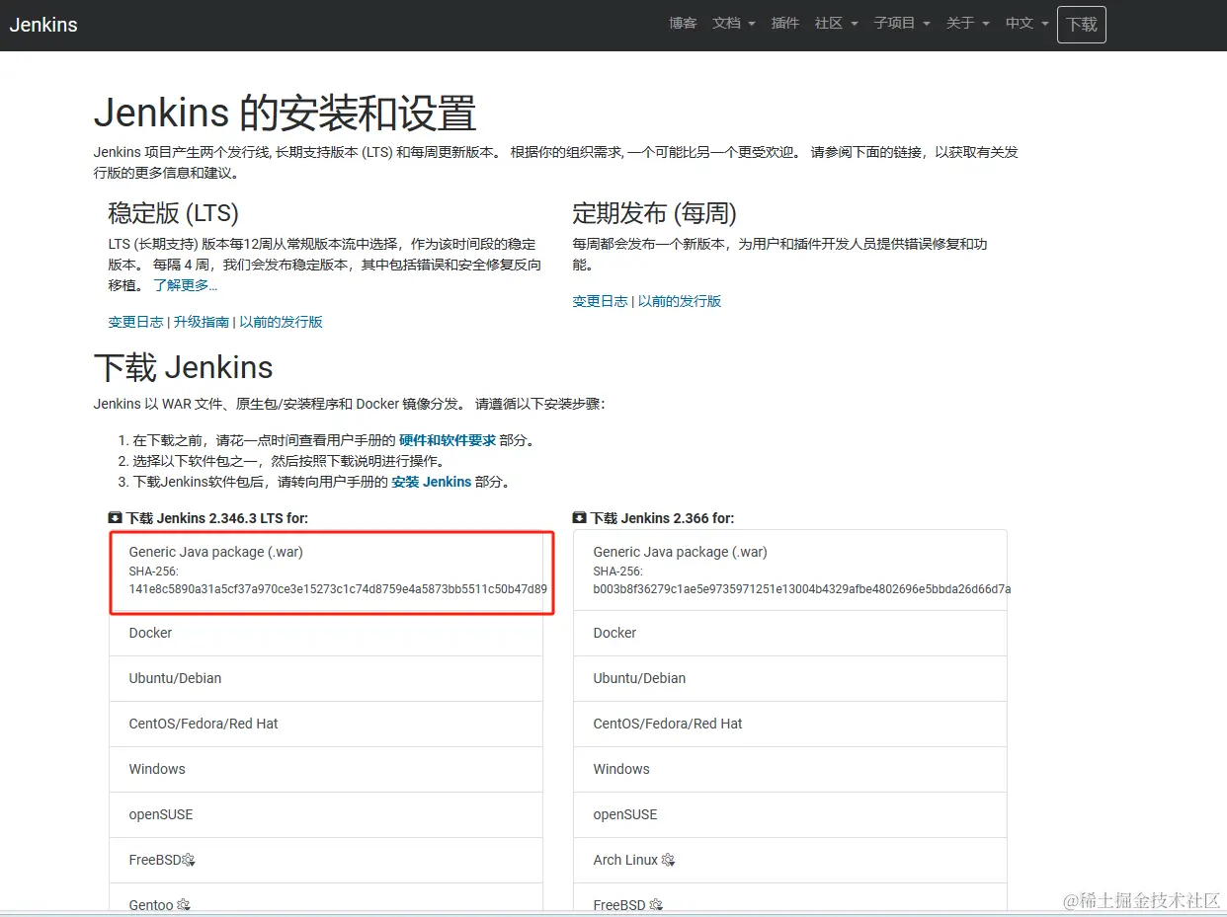This screenshot has height=917, width=1227.
Task: Click the 定期发布 (每周) heading
Action: pos(654,213)
